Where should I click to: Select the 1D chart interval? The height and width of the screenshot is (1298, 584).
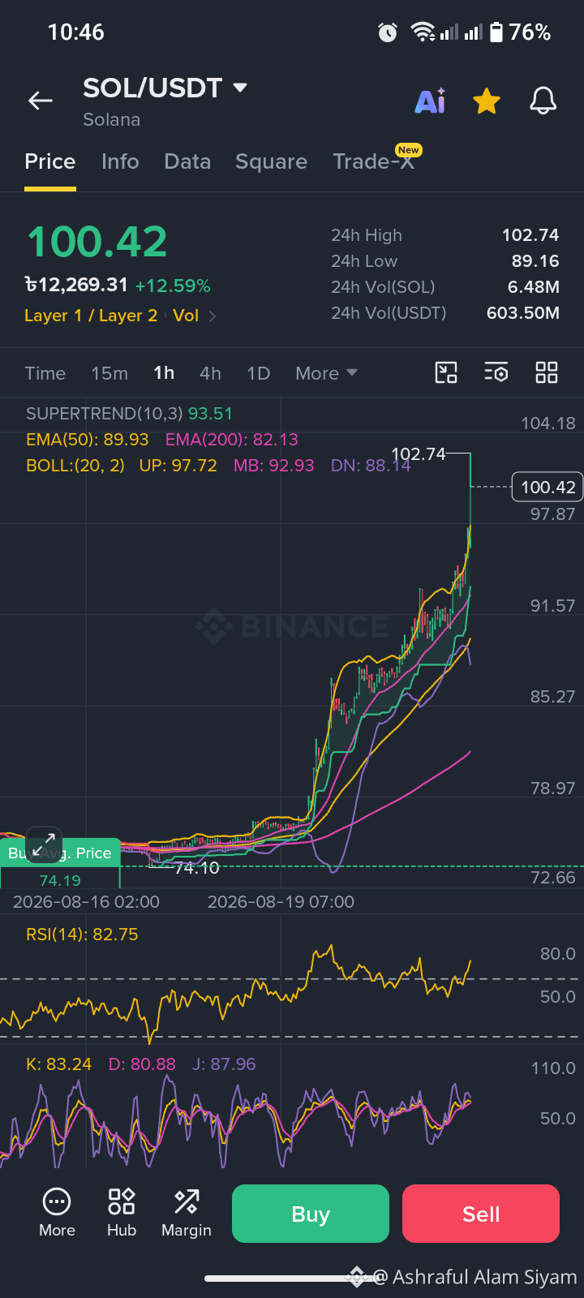(x=258, y=373)
